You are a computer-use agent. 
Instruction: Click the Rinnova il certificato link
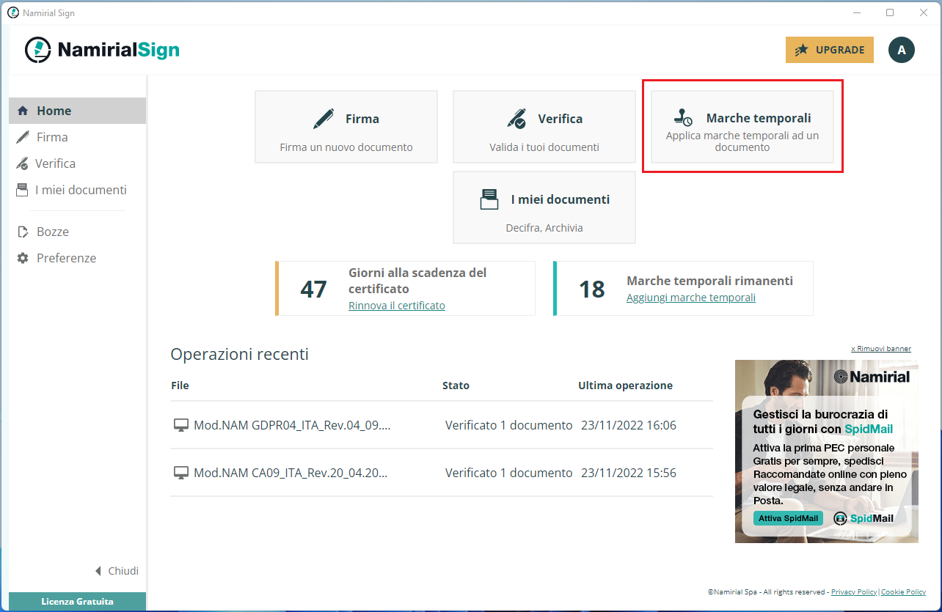tap(397, 306)
